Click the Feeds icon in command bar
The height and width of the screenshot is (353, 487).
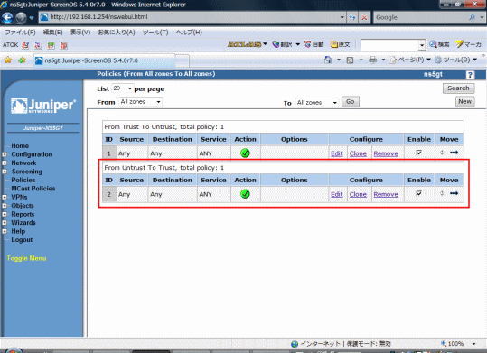350,60
